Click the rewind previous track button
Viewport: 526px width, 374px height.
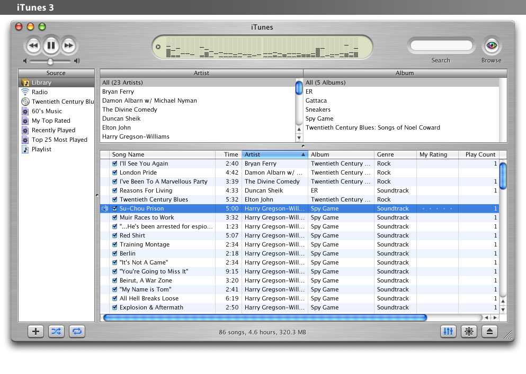[x=33, y=45]
